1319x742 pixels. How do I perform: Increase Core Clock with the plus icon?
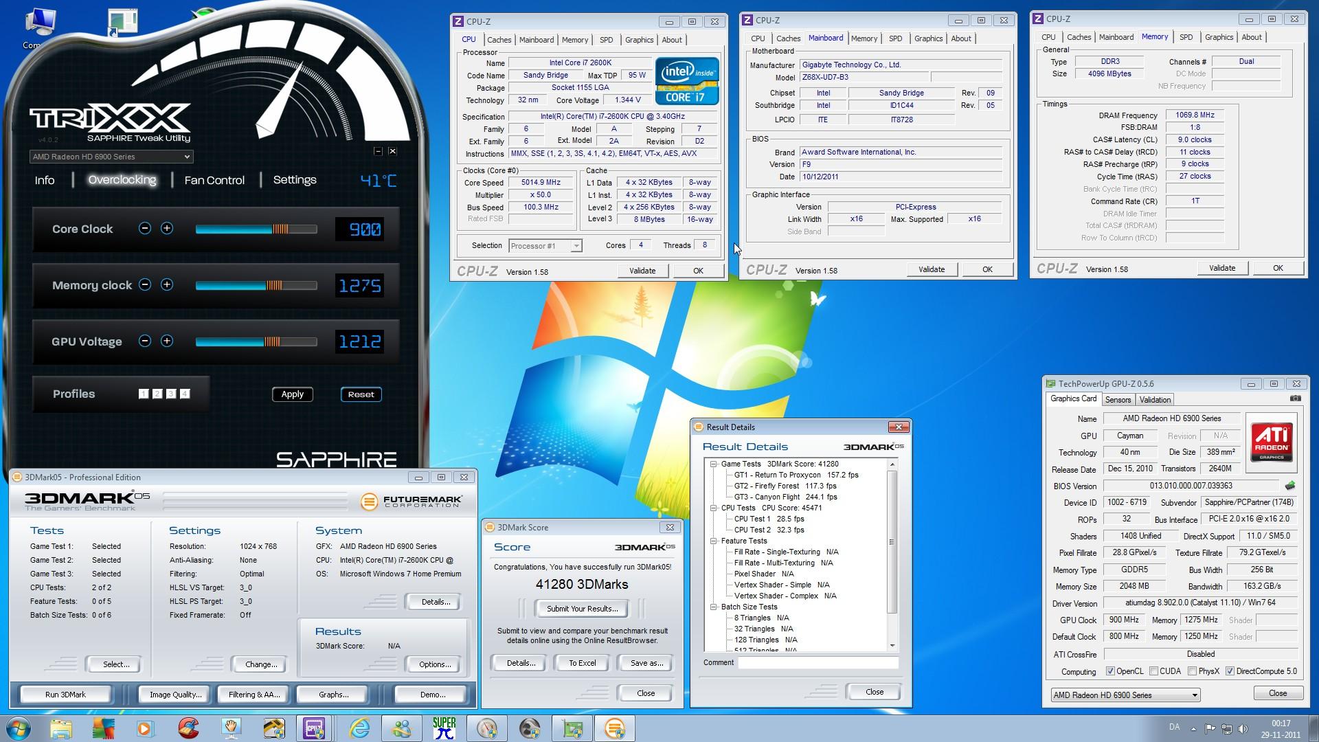[167, 229]
